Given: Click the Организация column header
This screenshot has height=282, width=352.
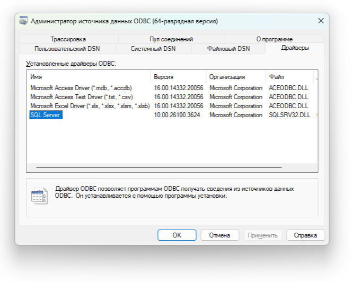Looking at the screenshot, I should (x=235, y=77).
